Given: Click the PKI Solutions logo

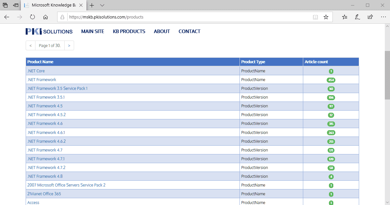Looking at the screenshot, I should 49,31.
